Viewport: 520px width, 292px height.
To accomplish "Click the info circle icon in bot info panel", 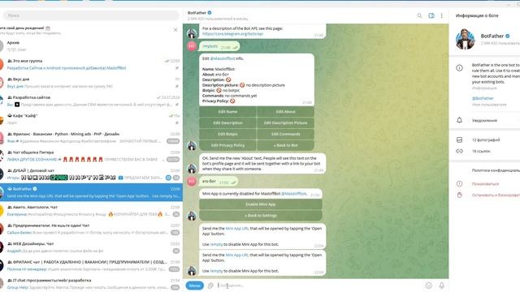I will point(459,68).
